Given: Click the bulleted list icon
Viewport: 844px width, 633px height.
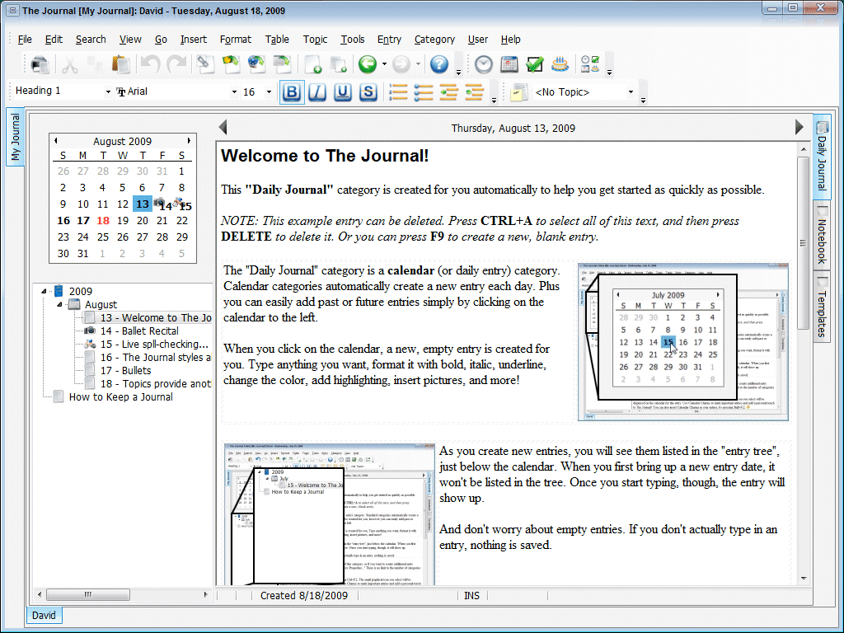Looking at the screenshot, I should (x=424, y=92).
